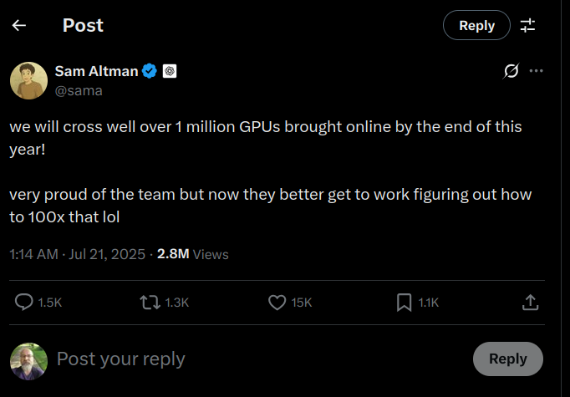The image size is (570, 397).
Task: Open the Sam Altman display name link
Action: (x=96, y=71)
